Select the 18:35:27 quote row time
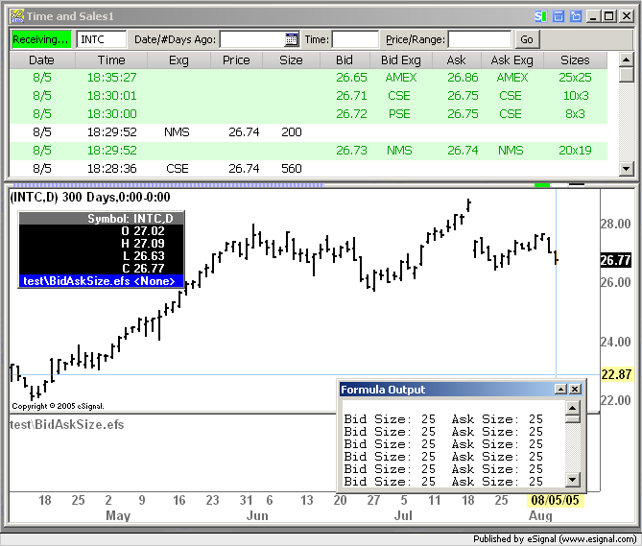Viewport: 642px width, 546px height. click(111, 78)
